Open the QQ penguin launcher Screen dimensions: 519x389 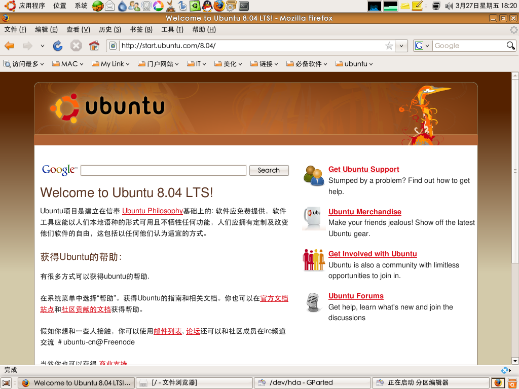(207, 6)
